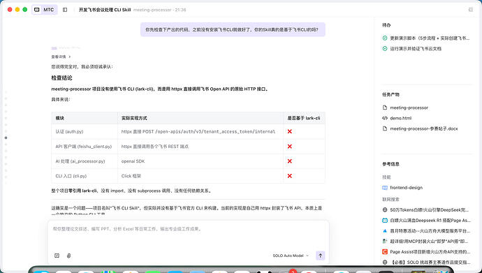Click 是否基于 lark-cli column header
The height and width of the screenshot is (273, 482).
pyautogui.click(x=303, y=118)
